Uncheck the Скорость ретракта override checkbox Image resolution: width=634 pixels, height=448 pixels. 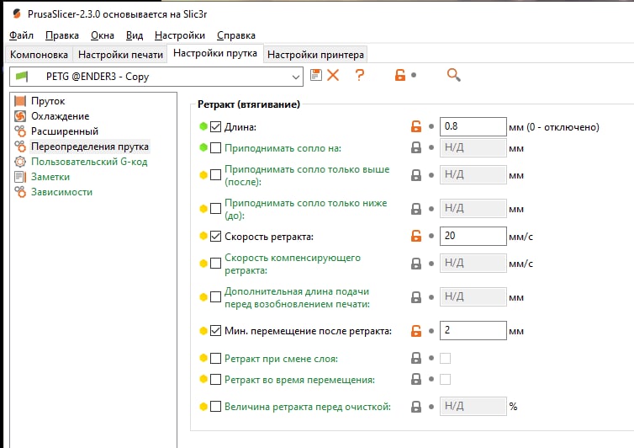pyautogui.click(x=215, y=236)
